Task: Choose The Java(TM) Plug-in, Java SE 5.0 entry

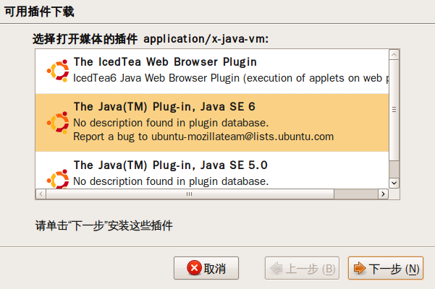Action: [212, 171]
